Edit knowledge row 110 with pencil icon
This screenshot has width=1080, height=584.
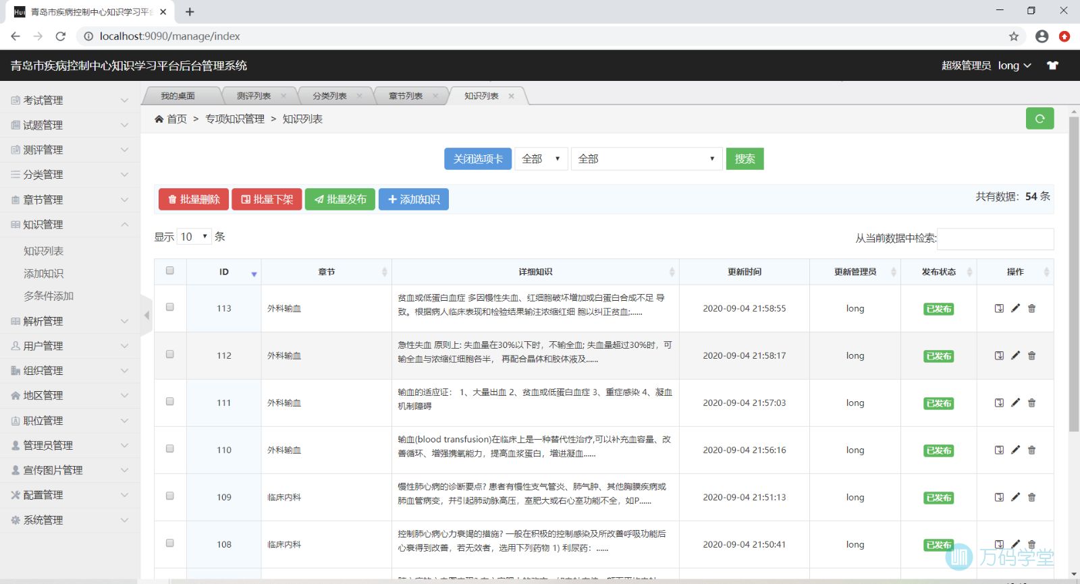1015,450
